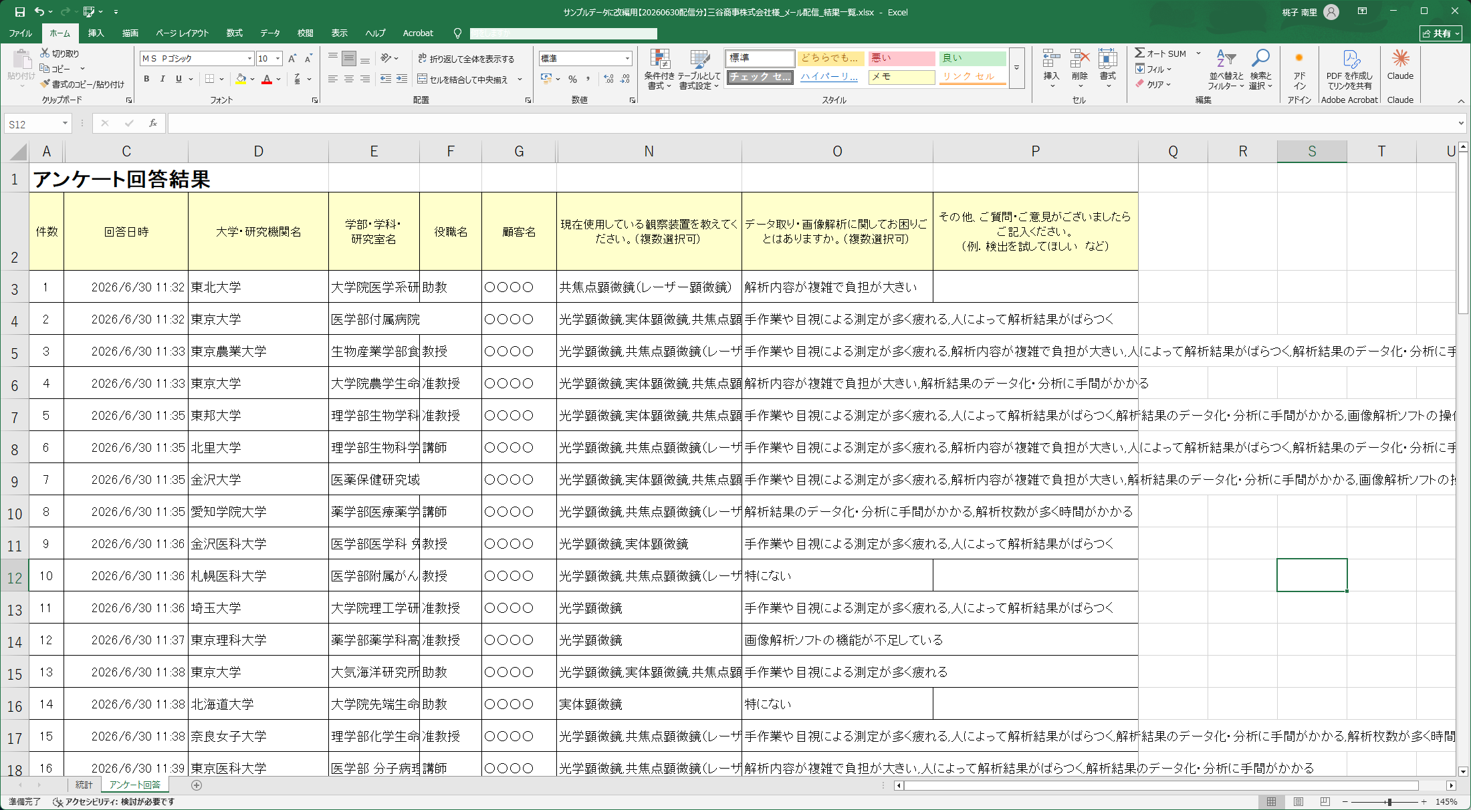Click the 共有 share button
The height and width of the screenshot is (810, 1471).
pyautogui.click(x=1440, y=33)
